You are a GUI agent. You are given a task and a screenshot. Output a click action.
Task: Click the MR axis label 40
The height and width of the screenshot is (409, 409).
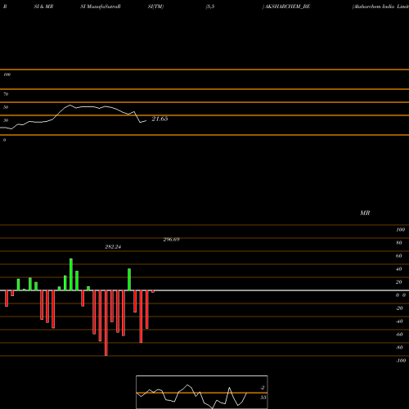(x=399, y=269)
